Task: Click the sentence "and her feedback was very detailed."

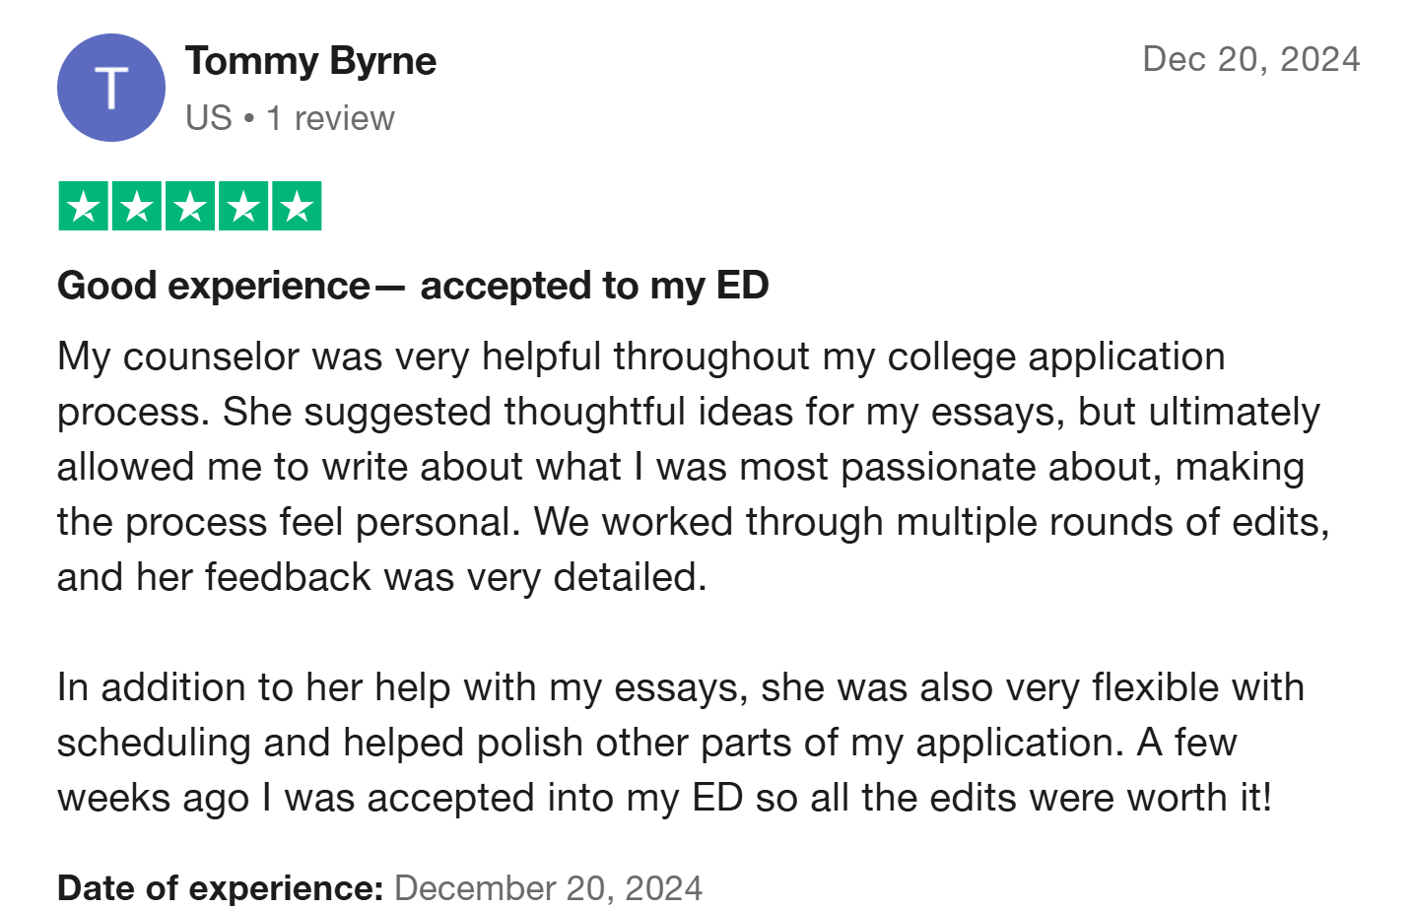Action: [382, 577]
